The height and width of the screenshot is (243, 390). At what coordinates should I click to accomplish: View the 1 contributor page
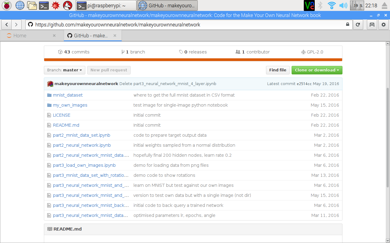coord(253,52)
